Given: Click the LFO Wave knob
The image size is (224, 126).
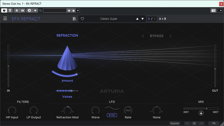Looking at the screenshot, I should coord(95,110).
